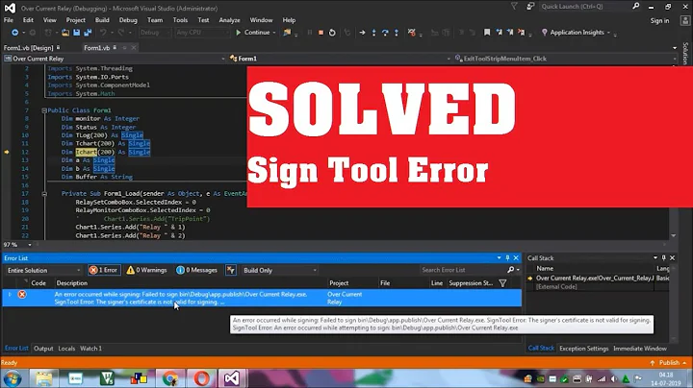This screenshot has width=693, height=388.
Task: Click the feedback icon beside Quick Launch
Action: click(530, 7)
